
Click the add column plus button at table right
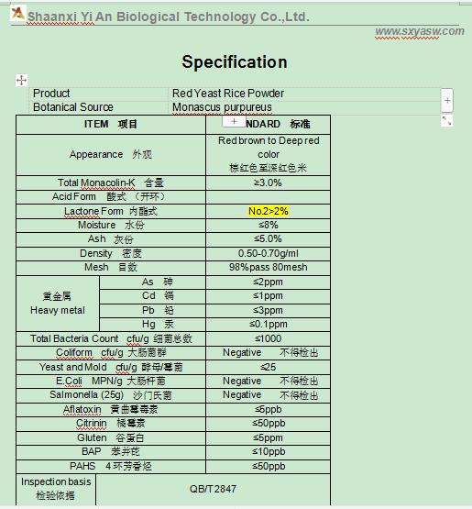click(x=447, y=100)
